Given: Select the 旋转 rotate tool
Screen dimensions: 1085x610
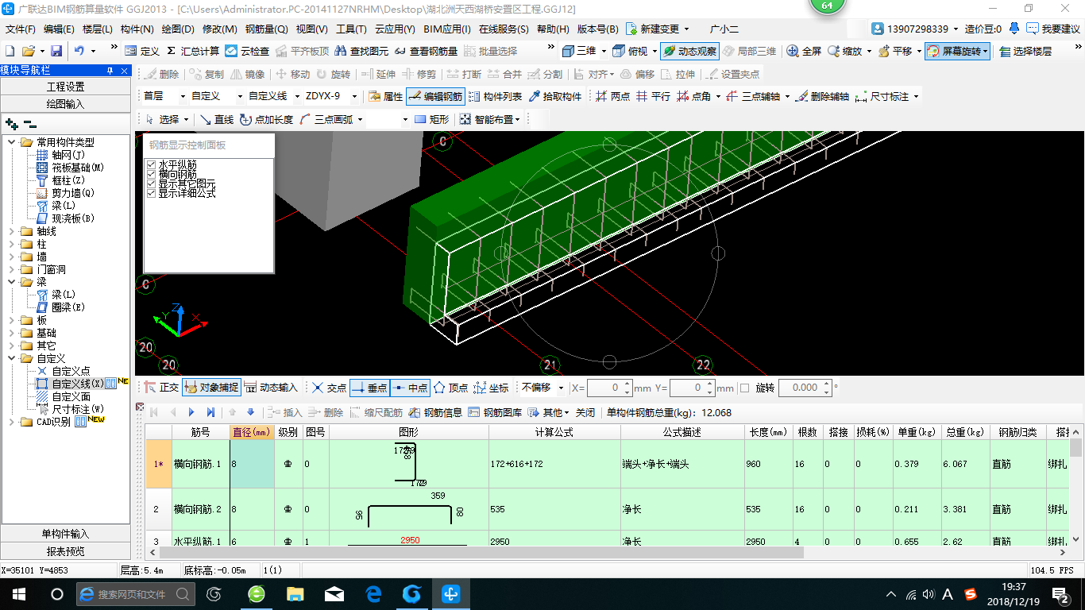Looking at the screenshot, I should tap(333, 74).
